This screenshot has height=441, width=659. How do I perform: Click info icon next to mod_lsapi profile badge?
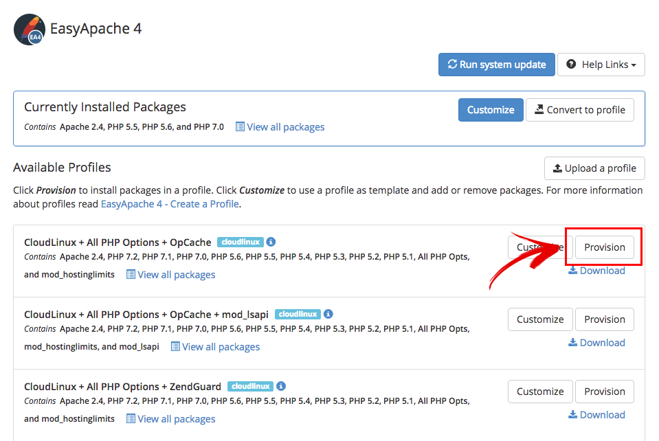(x=328, y=314)
